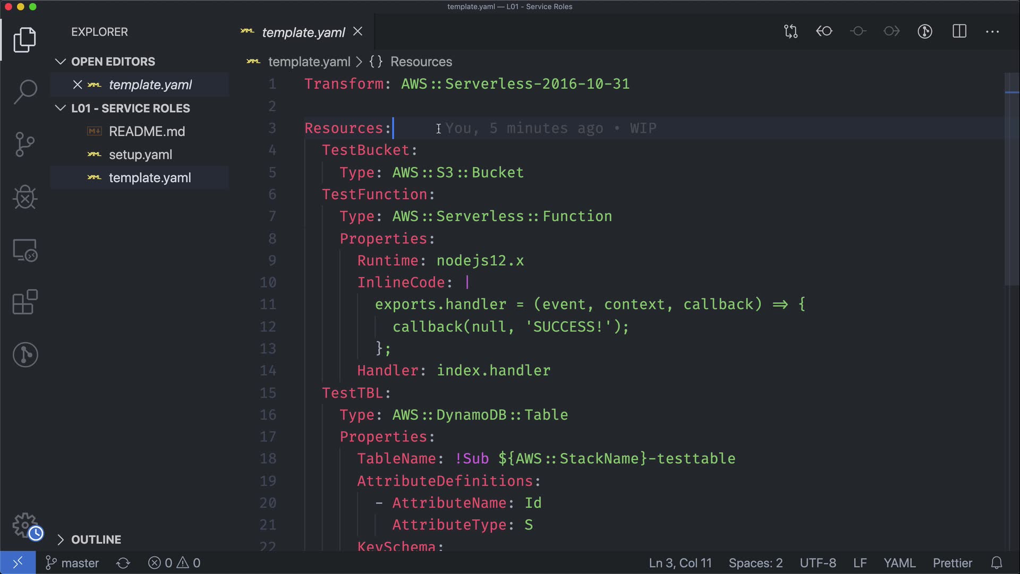Image resolution: width=1020 pixels, height=574 pixels.
Task: Open setup.yaml in the explorer
Action: click(140, 155)
